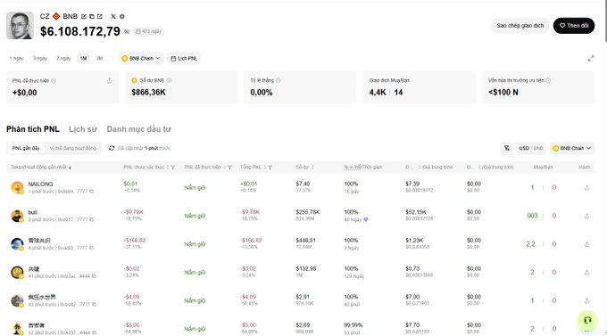The image size is (607, 336).
Task: Open filter on PNL chưa xác thực column
Action: (173, 168)
